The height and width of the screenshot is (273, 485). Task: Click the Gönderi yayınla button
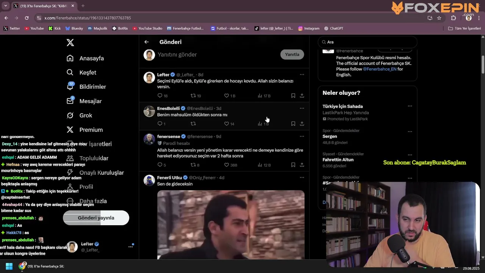(96, 218)
